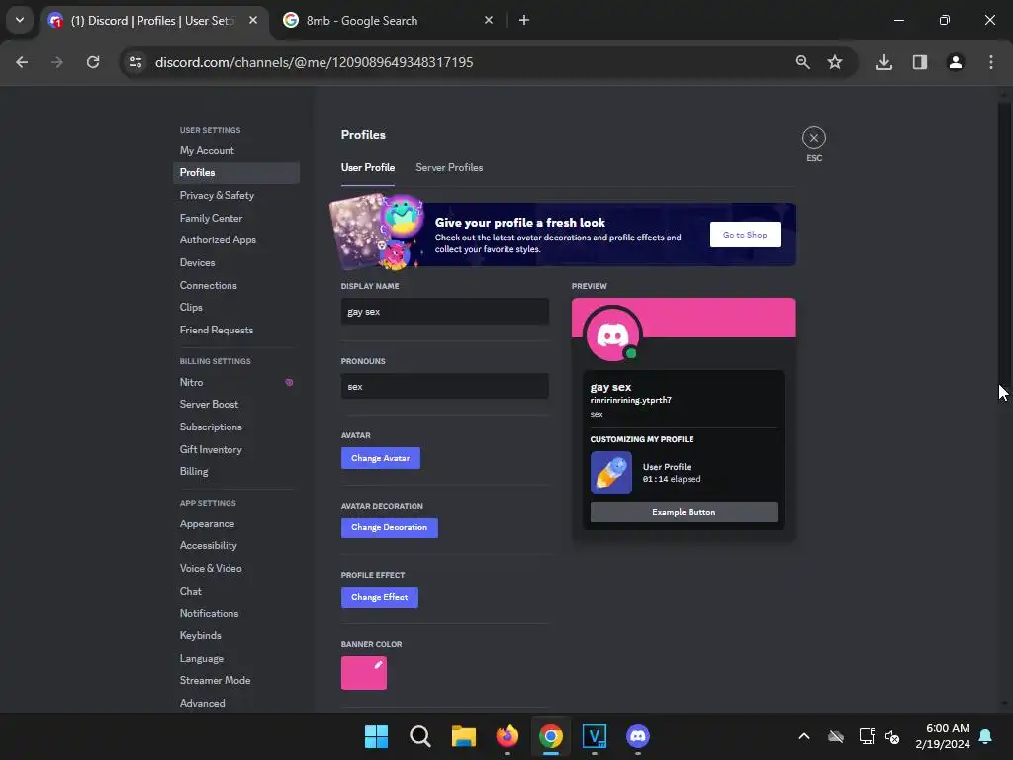Image resolution: width=1013 pixels, height=760 pixels.
Task: Reload the Discord page
Action: 93,62
